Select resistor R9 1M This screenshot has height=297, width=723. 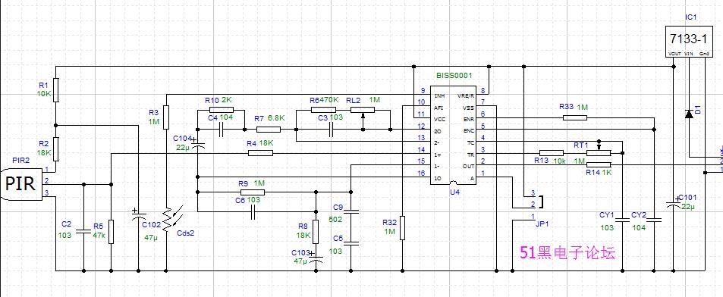pyautogui.click(x=253, y=192)
